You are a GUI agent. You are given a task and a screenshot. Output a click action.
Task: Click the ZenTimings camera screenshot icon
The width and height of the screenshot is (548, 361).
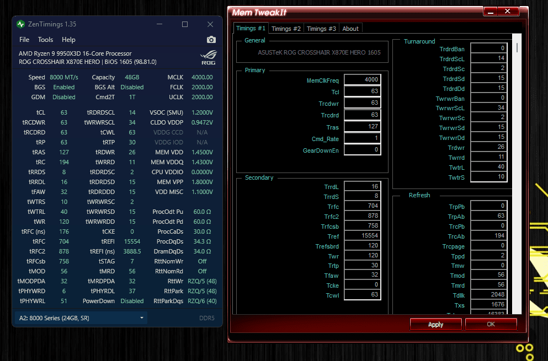click(x=211, y=40)
